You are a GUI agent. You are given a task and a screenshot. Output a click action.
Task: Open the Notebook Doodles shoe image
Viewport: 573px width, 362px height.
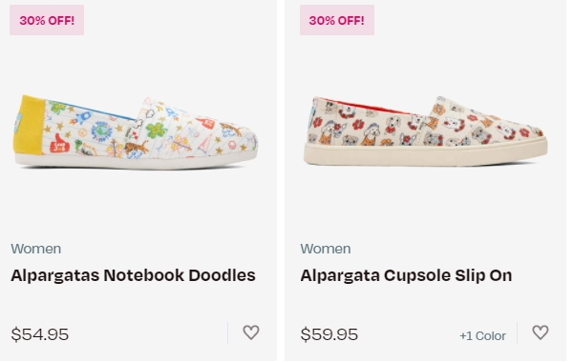(136, 132)
